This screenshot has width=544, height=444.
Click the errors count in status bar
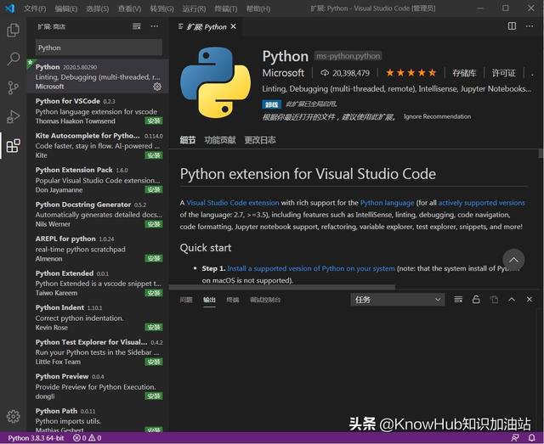pos(80,438)
